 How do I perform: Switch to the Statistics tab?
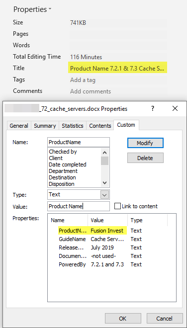pyautogui.click(x=73, y=126)
